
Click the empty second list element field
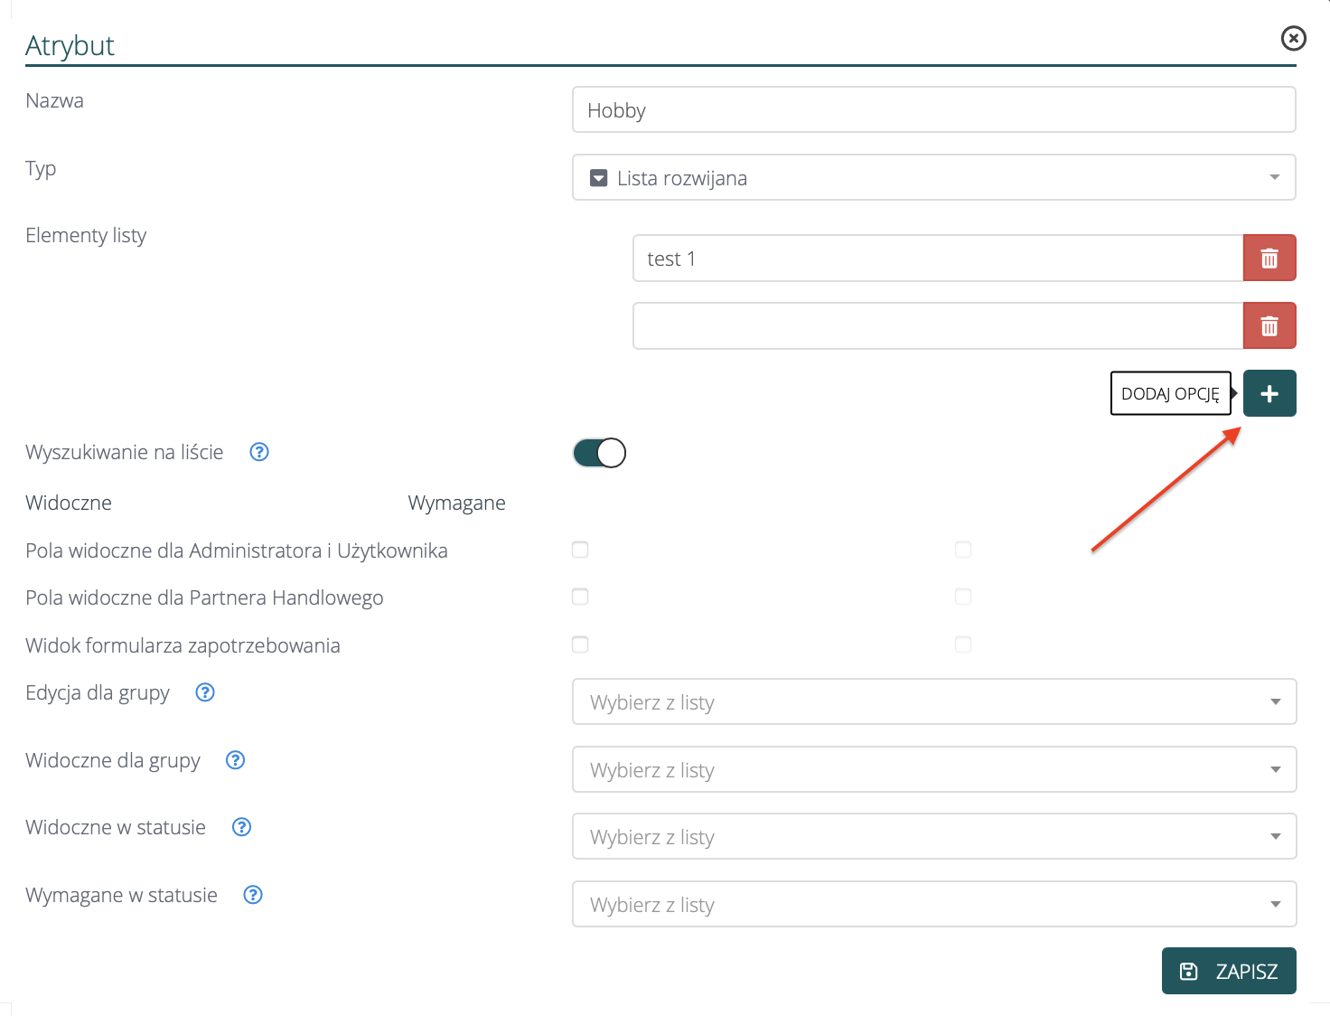click(937, 326)
